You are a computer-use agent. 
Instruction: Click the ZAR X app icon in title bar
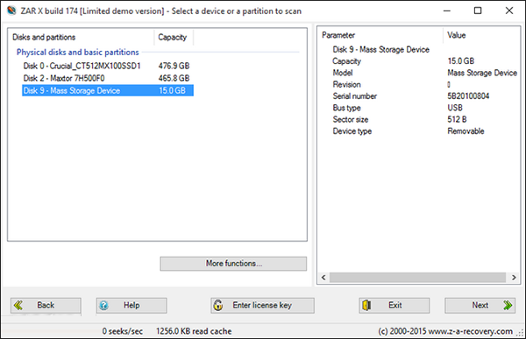pos(11,11)
